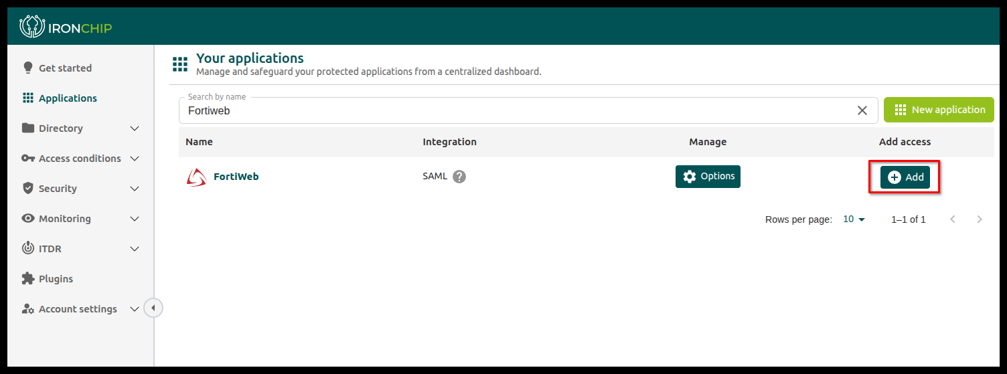The image size is (1007, 374).
Task: Collapse the sidebar with arrow handle
Action: [153, 308]
